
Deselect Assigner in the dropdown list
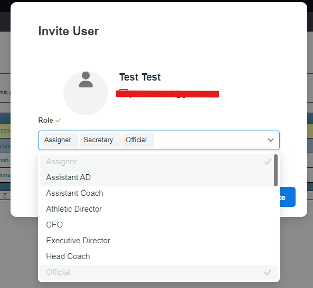click(x=159, y=162)
